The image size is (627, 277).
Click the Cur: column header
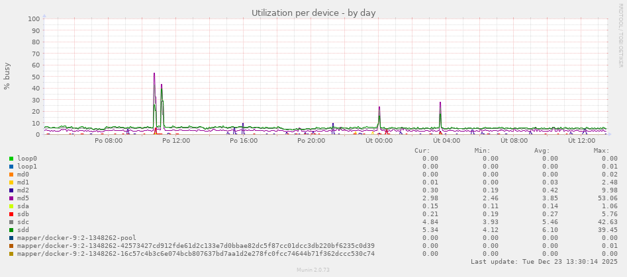[422, 151]
